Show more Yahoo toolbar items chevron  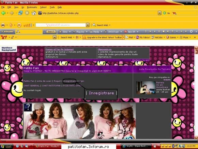tap(195, 37)
